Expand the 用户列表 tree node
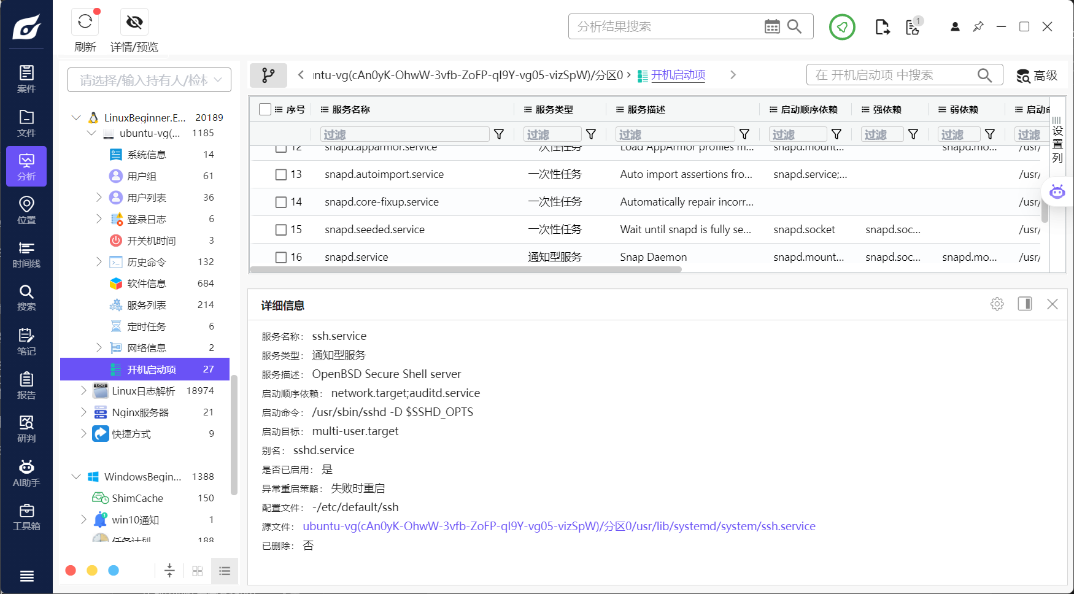Image resolution: width=1074 pixels, height=594 pixels. (99, 197)
